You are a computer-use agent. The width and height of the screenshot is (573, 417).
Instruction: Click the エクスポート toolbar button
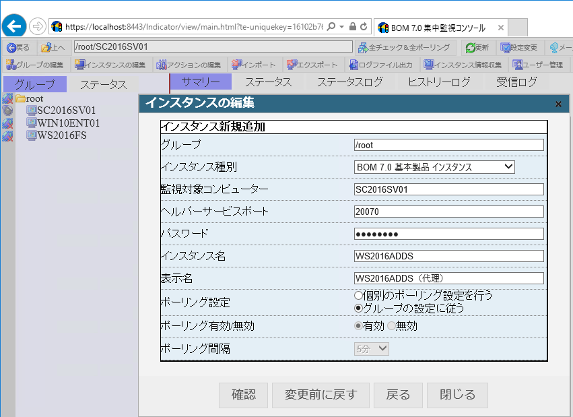pos(312,65)
